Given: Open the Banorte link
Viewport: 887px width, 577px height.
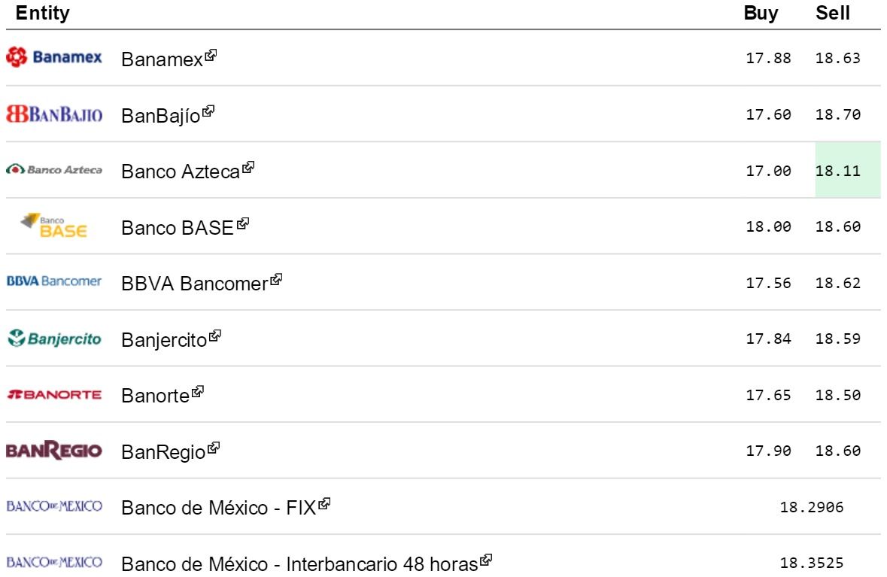Looking at the screenshot, I should coord(156,395).
